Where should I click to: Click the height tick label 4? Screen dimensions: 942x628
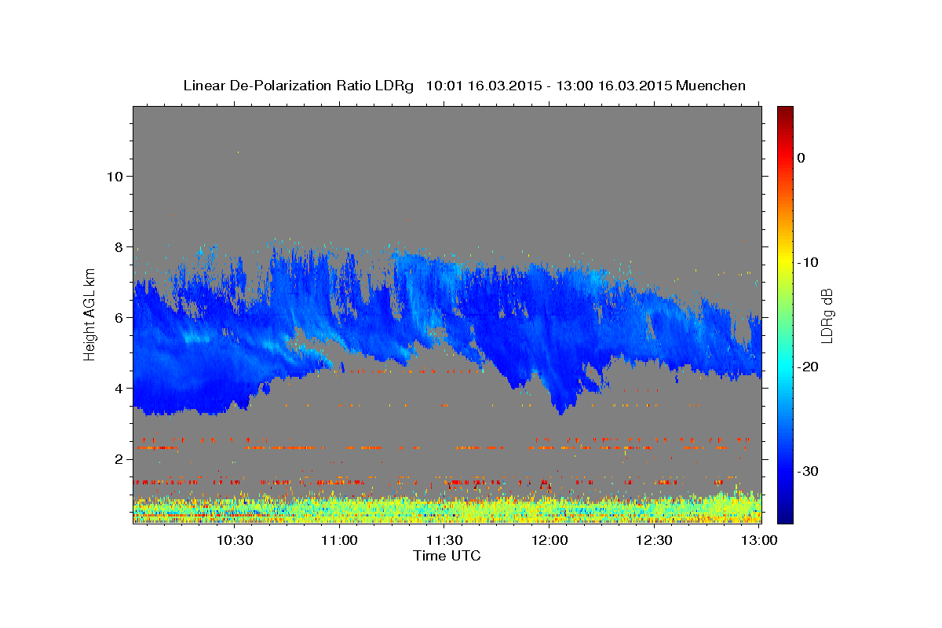119,388
